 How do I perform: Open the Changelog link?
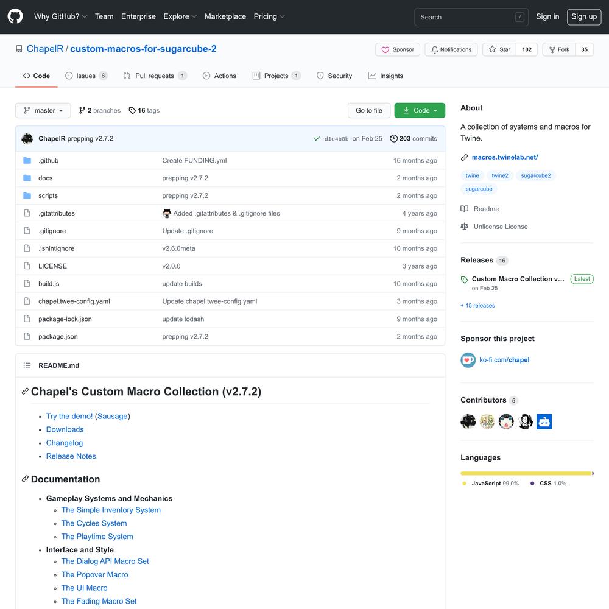click(65, 443)
